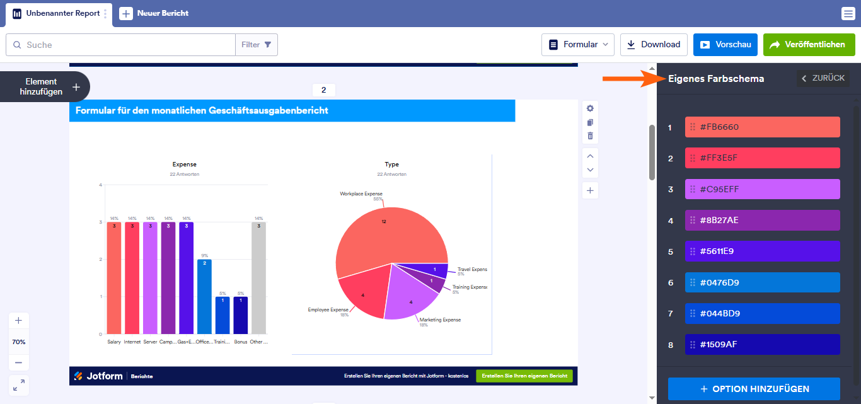
Task: Delete the page using trash icon
Action: click(590, 136)
